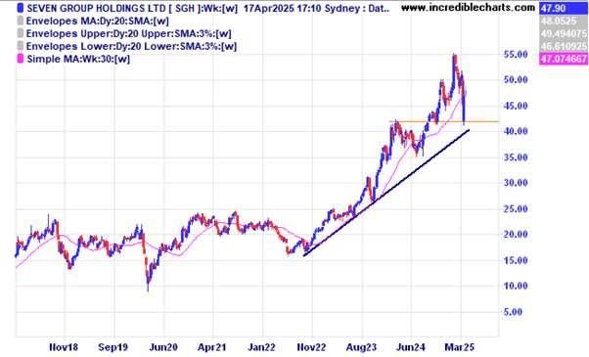589x357 pixels.
Task: Click the Nov18 date axis label
Action: point(64,347)
